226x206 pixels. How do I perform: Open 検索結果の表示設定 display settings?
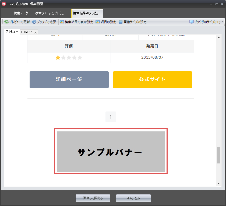[x=76, y=22]
